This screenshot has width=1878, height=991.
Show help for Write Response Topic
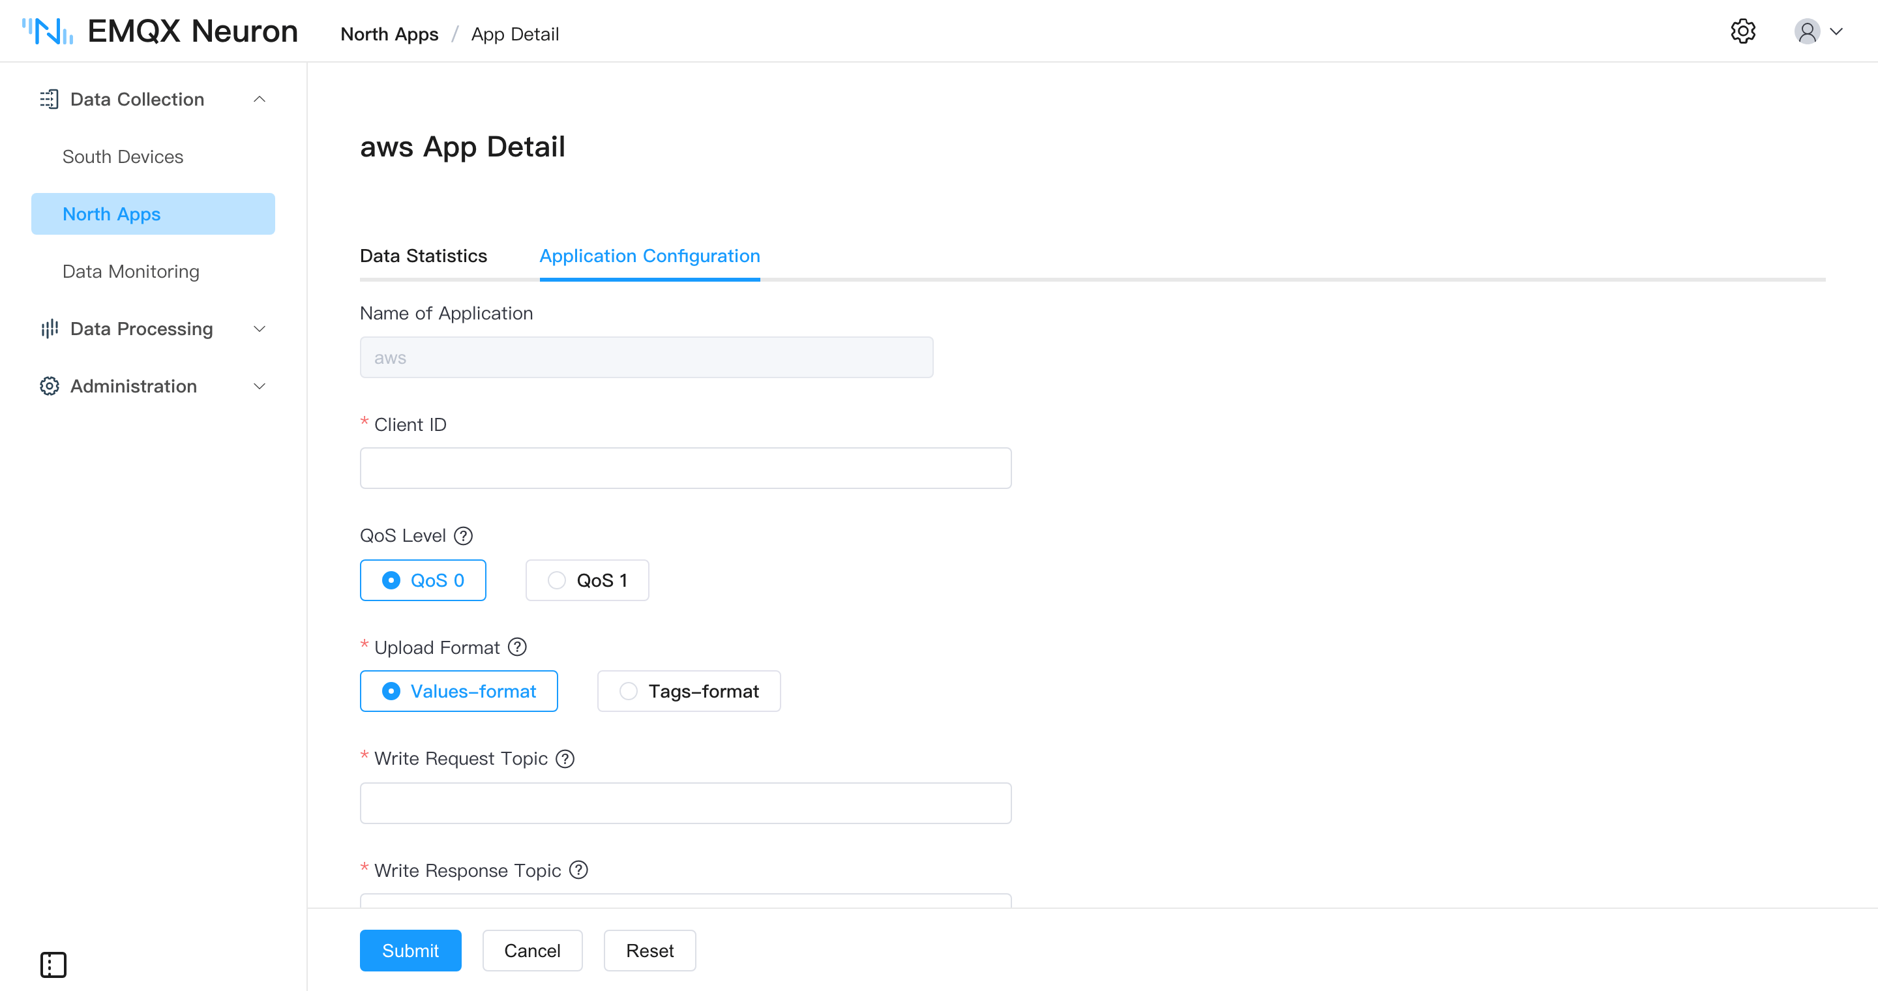579,869
